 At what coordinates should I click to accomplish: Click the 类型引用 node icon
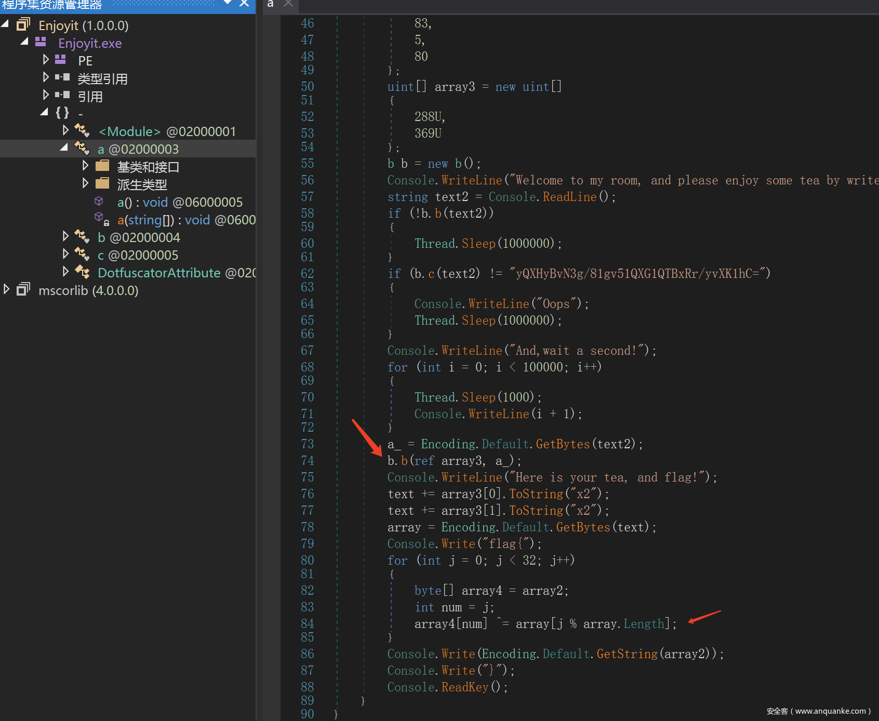pos(62,78)
